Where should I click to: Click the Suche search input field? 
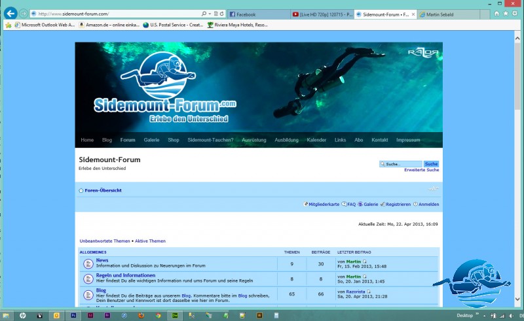tap(401, 164)
